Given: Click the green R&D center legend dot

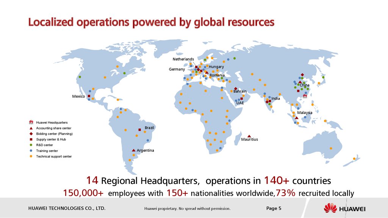Looking at the screenshot, I should pos(31,145).
